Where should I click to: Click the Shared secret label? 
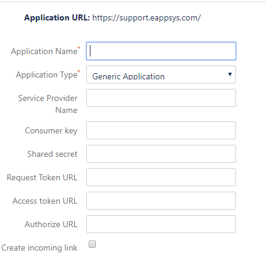click(52, 154)
